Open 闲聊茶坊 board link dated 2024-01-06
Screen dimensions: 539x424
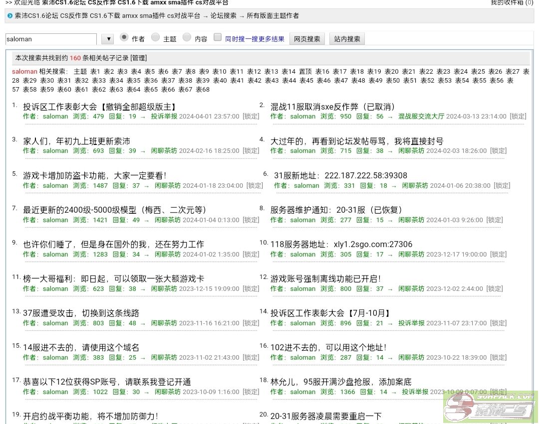(415, 185)
